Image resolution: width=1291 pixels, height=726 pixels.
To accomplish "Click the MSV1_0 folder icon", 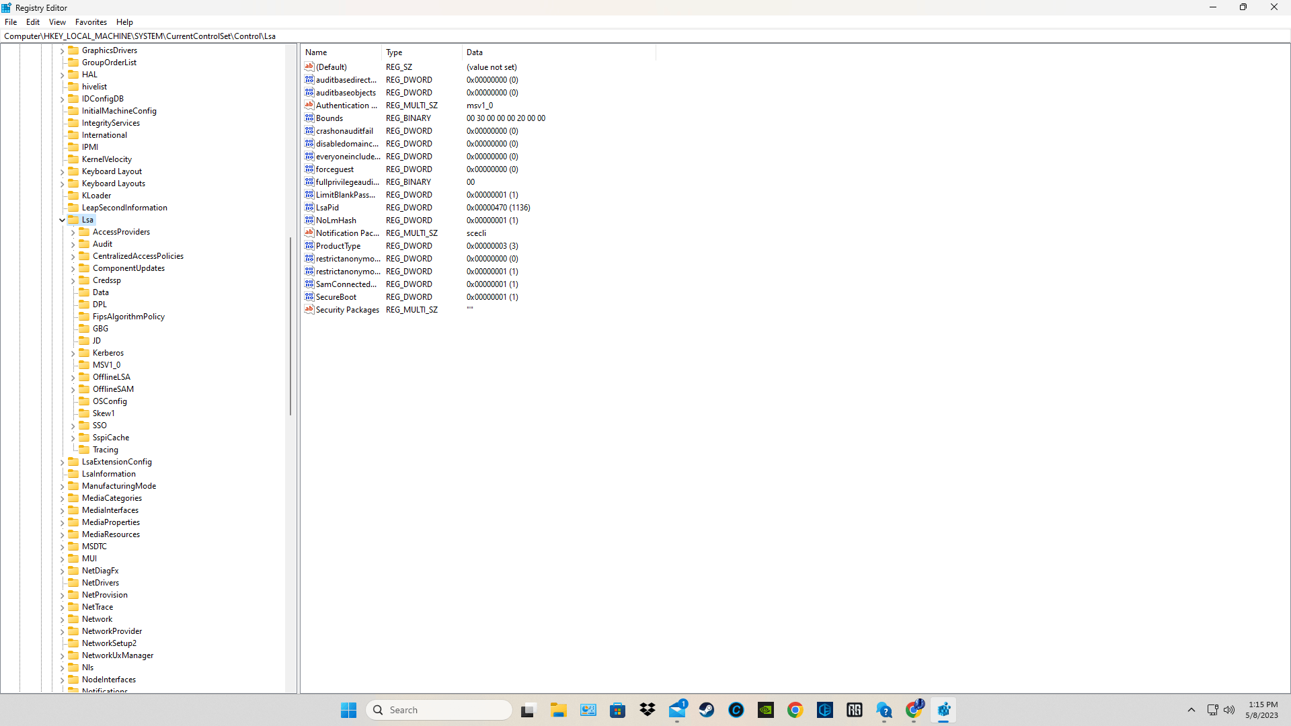I will [x=84, y=365].
